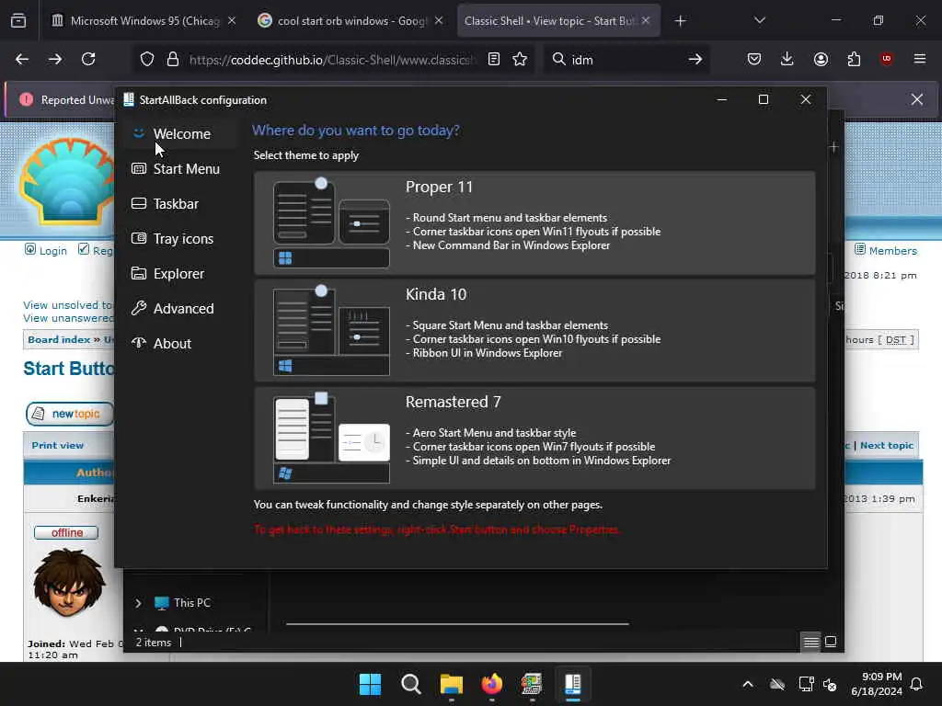Click the site security padlock icon
Screen dimensions: 942x706
pyautogui.click(x=173, y=59)
